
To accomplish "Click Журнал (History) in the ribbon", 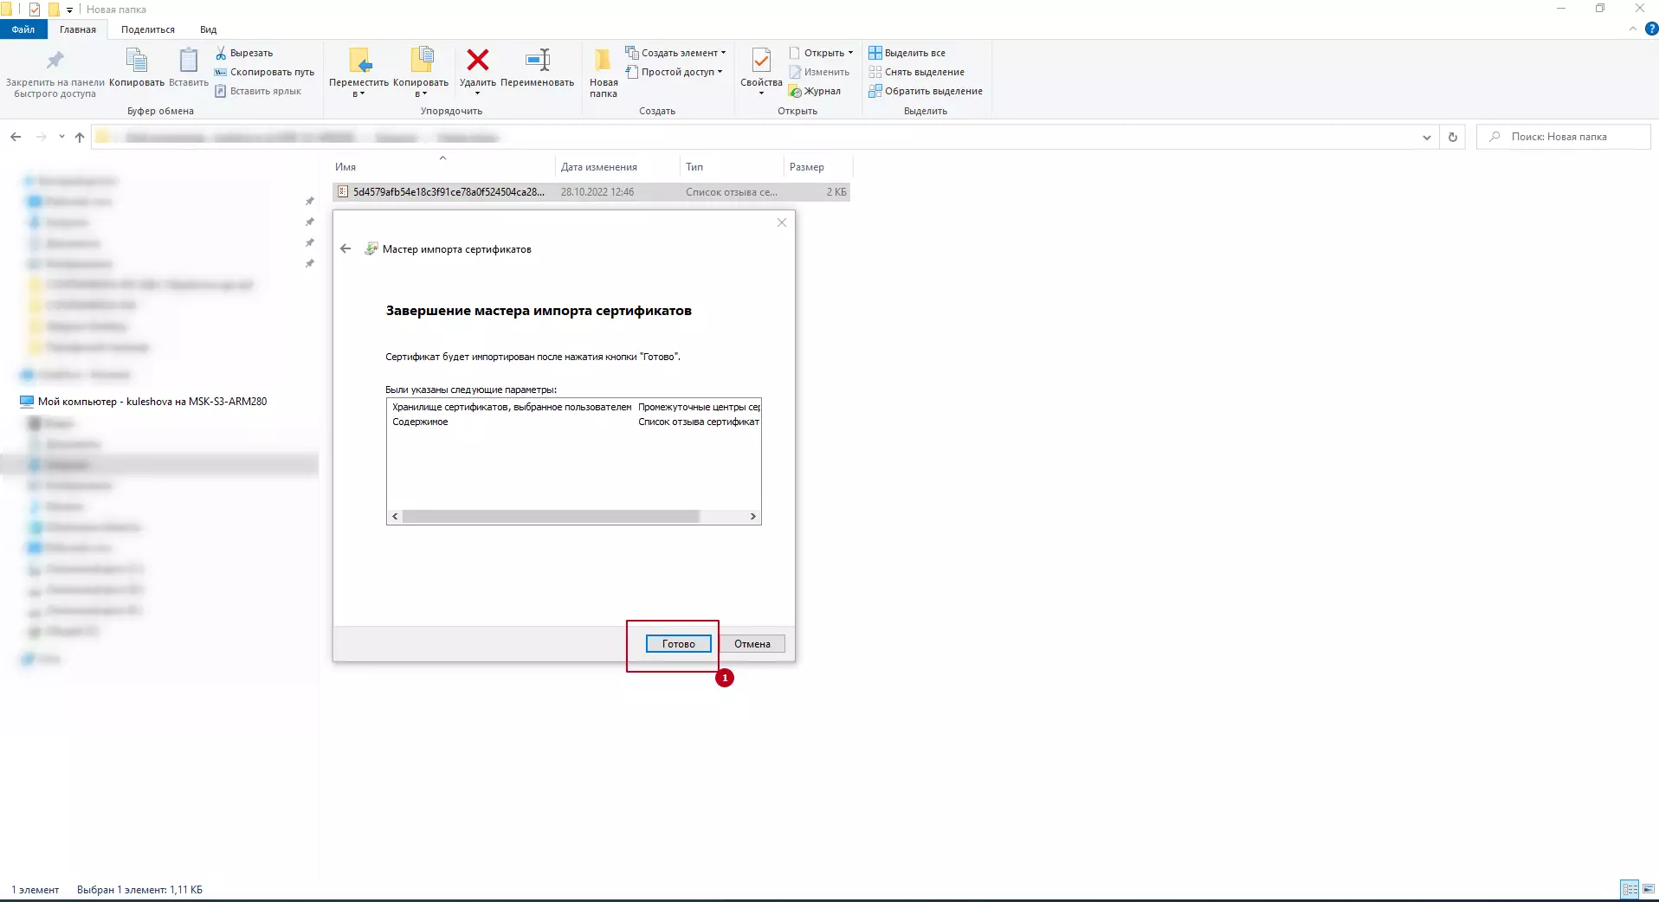I will coord(815,91).
